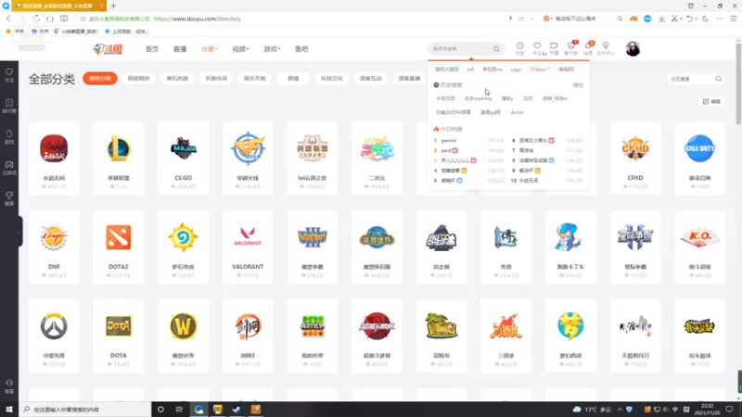The height and width of the screenshot is (417, 742).
Task: Open the DOTA category icon
Action: tap(119, 326)
